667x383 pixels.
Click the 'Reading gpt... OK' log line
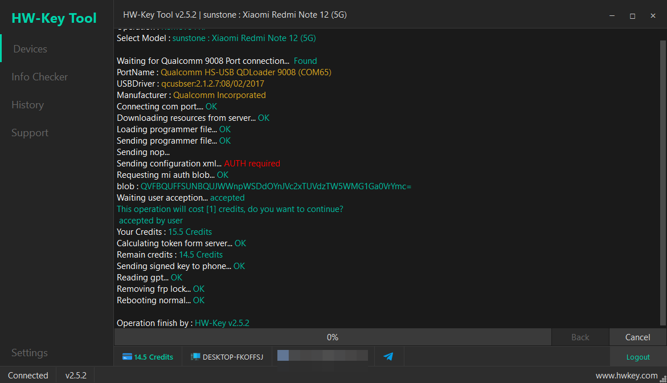[x=150, y=278]
